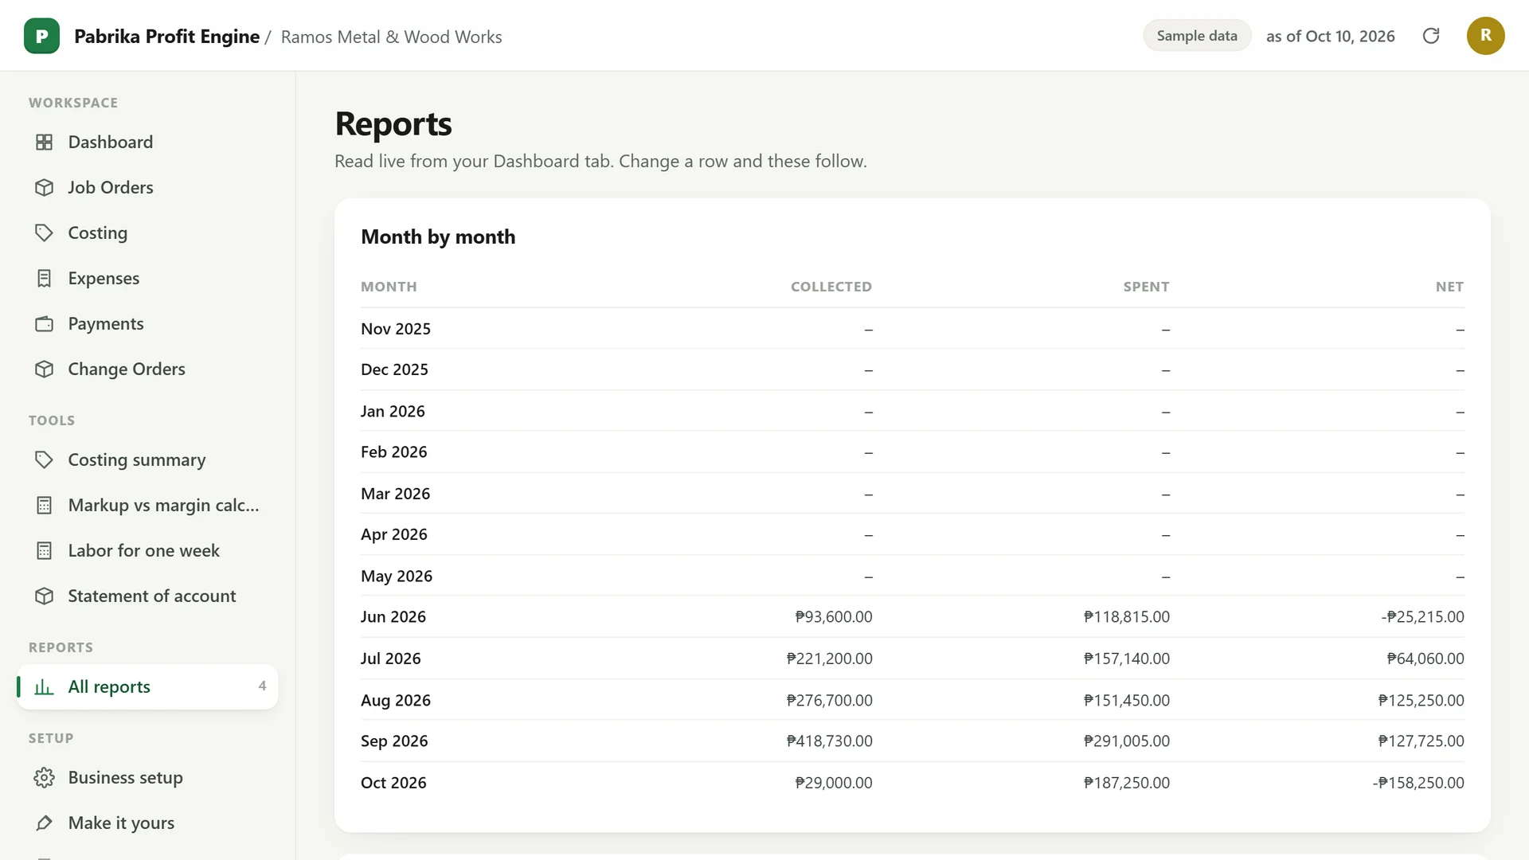Click the Make it yours pen icon
The width and height of the screenshot is (1529, 860).
point(45,823)
